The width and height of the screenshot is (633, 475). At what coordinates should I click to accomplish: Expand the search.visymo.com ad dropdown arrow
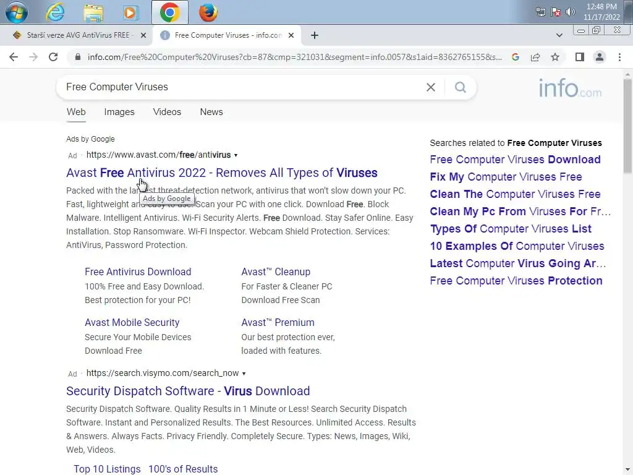(244, 374)
